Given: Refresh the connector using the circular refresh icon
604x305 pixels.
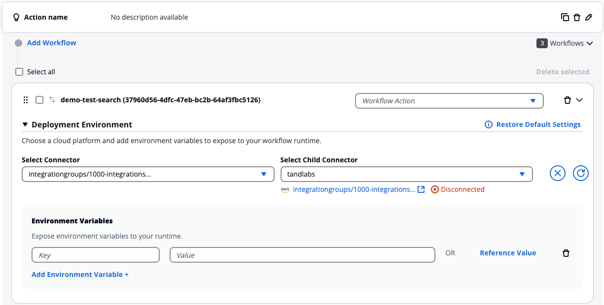Looking at the screenshot, I should pos(580,173).
